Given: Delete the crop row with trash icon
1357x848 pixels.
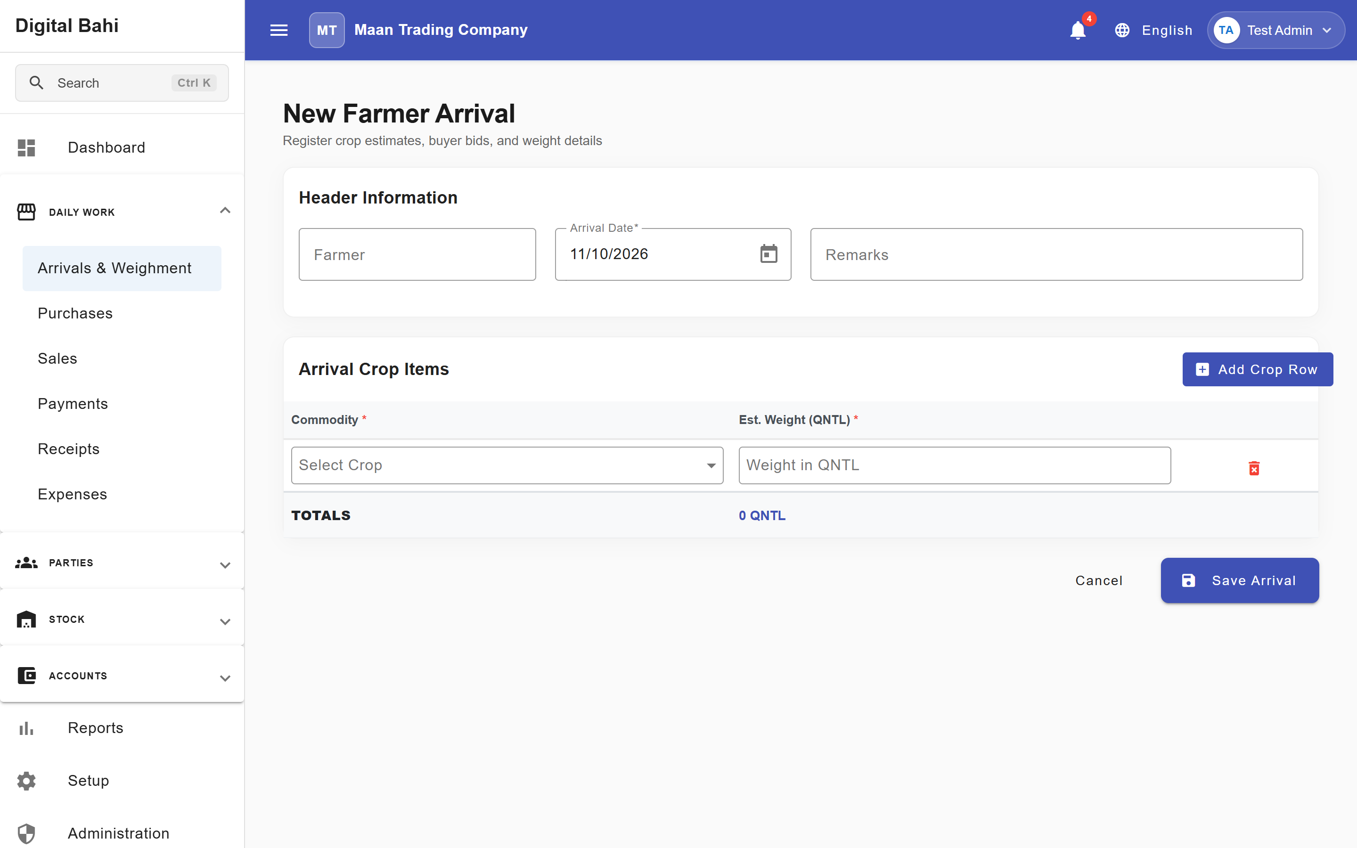Looking at the screenshot, I should (x=1254, y=468).
